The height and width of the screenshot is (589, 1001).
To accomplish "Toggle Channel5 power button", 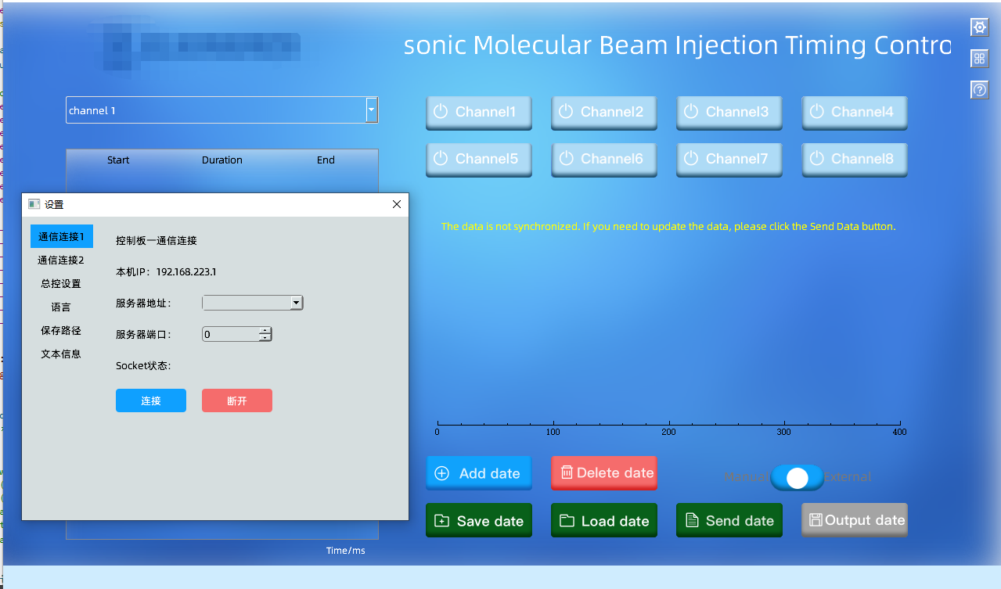I will [478, 160].
